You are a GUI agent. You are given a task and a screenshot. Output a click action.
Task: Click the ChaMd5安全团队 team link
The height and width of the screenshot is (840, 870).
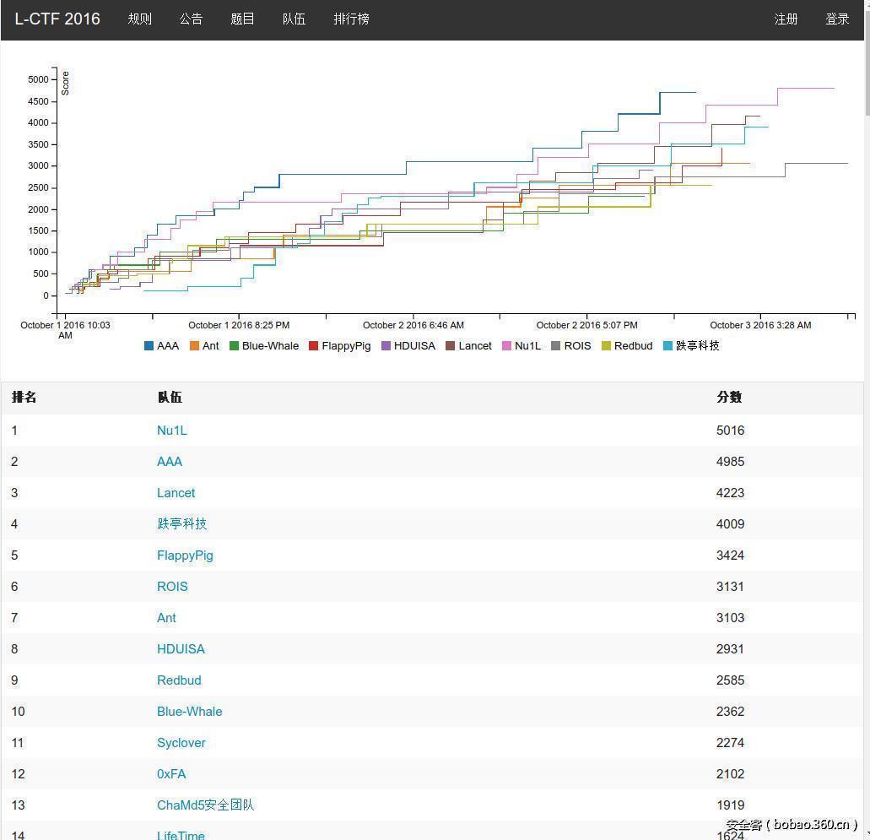(x=205, y=805)
